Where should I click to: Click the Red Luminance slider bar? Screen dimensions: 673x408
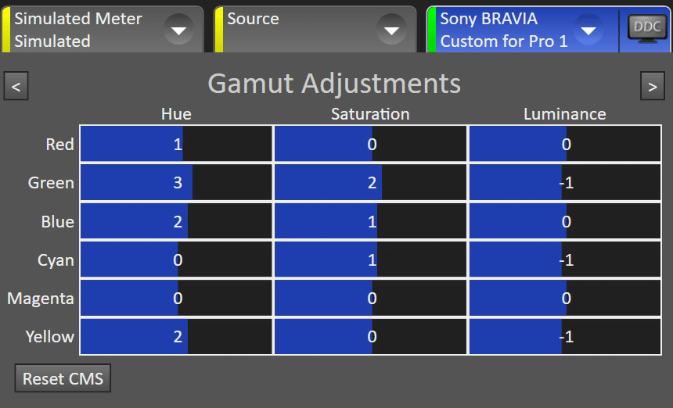click(x=565, y=144)
